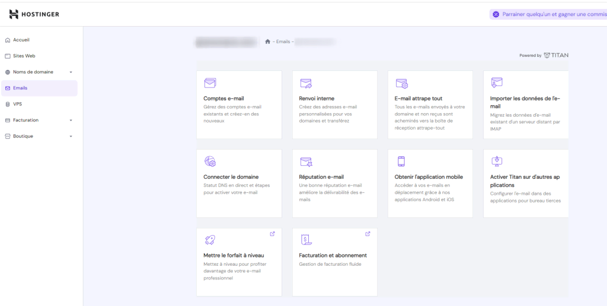Click the Importer les données icon
Image resolution: width=607 pixels, height=306 pixels.
(x=497, y=82)
